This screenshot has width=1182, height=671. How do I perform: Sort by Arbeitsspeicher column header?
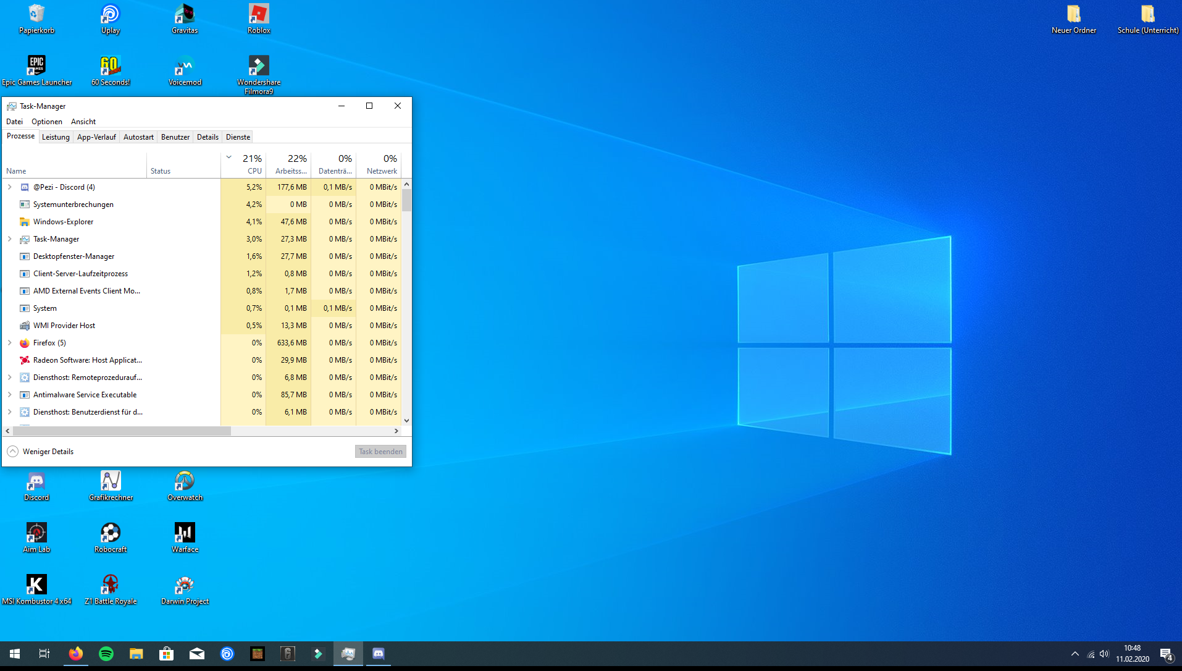pos(288,164)
